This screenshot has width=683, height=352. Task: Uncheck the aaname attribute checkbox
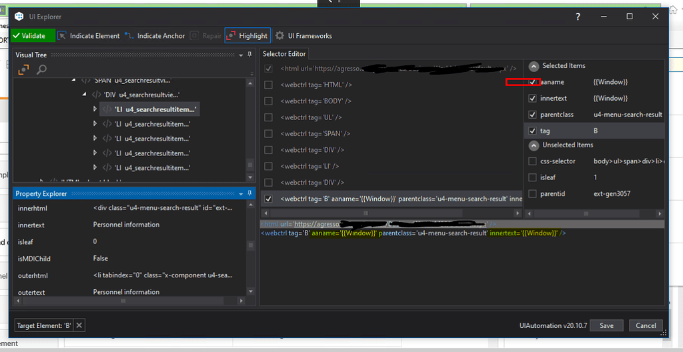pos(532,82)
